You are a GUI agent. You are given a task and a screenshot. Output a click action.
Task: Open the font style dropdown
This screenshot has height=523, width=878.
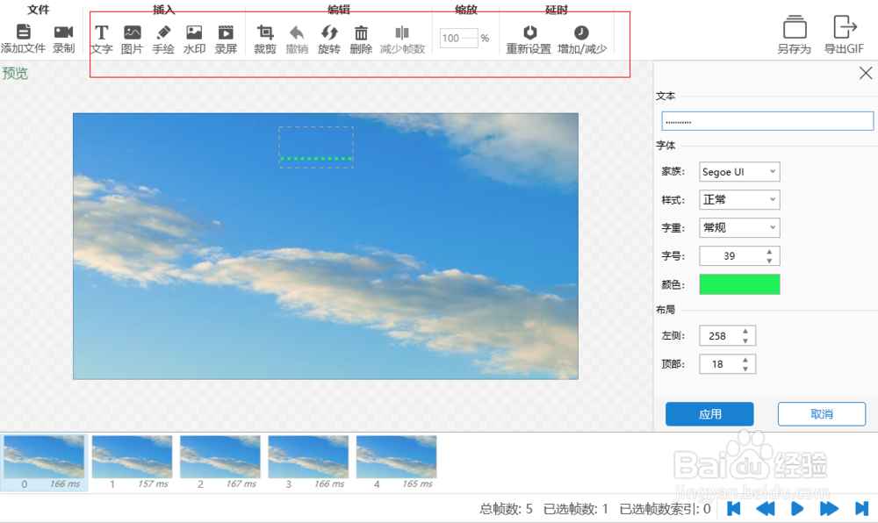(x=739, y=200)
